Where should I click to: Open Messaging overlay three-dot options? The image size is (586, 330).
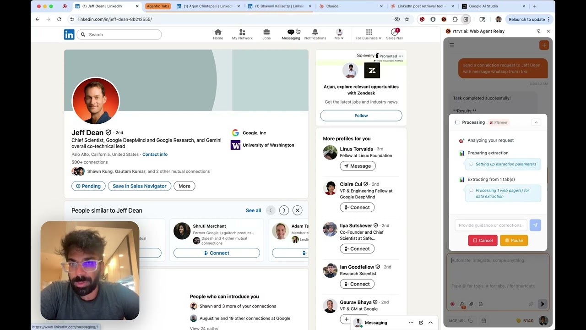click(411, 323)
